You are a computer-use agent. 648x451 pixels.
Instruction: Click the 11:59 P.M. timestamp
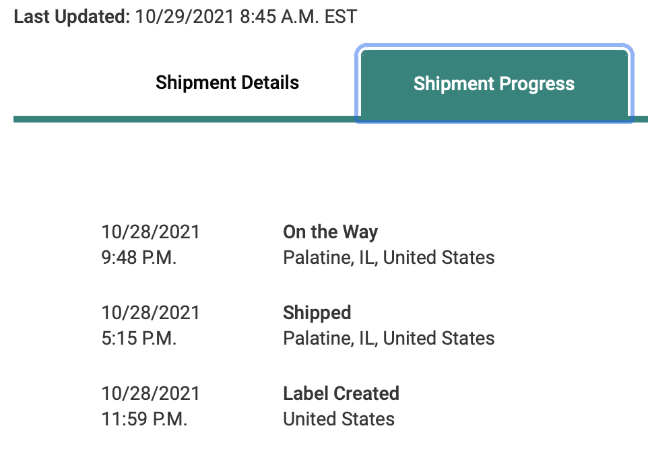(144, 419)
